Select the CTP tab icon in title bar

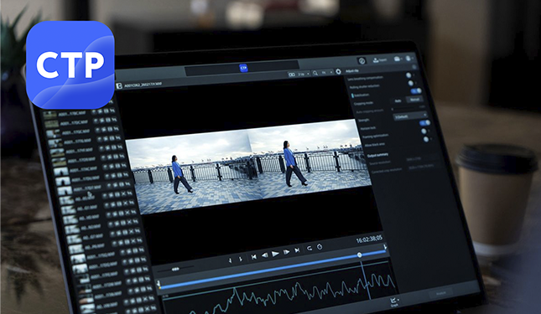[x=243, y=68]
